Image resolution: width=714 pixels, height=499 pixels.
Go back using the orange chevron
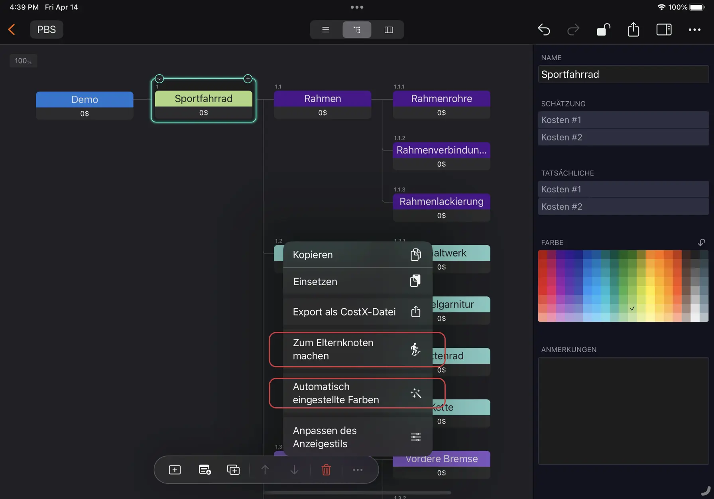pos(12,30)
